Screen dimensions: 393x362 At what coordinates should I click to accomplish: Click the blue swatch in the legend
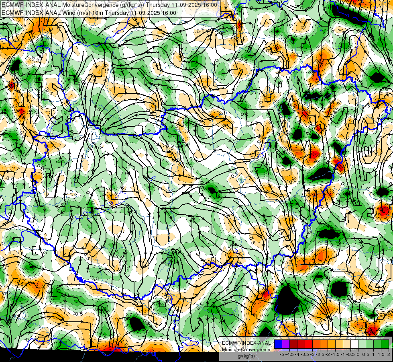(x=278, y=344)
